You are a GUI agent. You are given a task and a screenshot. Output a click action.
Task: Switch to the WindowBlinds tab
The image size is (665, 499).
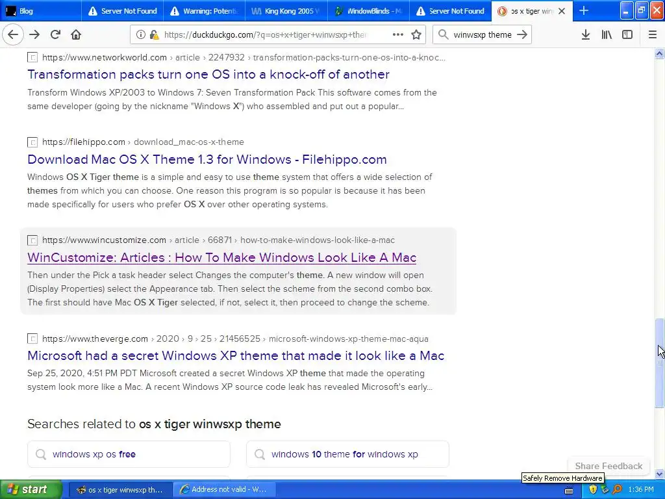[369, 11]
